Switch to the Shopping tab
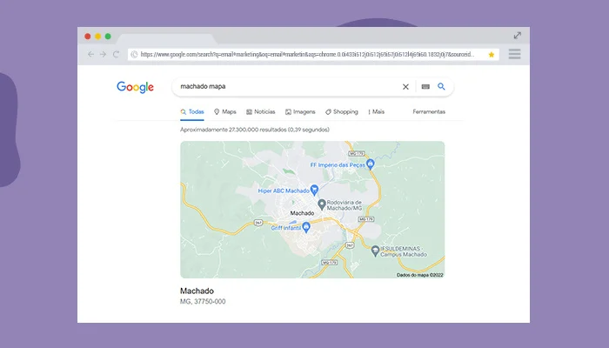The width and height of the screenshot is (609, 348). click(x=341, y=112)
